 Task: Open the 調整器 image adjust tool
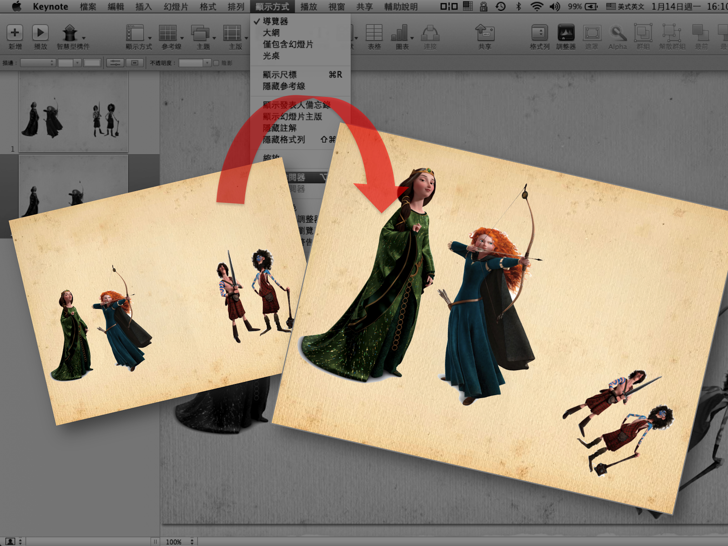566,33
